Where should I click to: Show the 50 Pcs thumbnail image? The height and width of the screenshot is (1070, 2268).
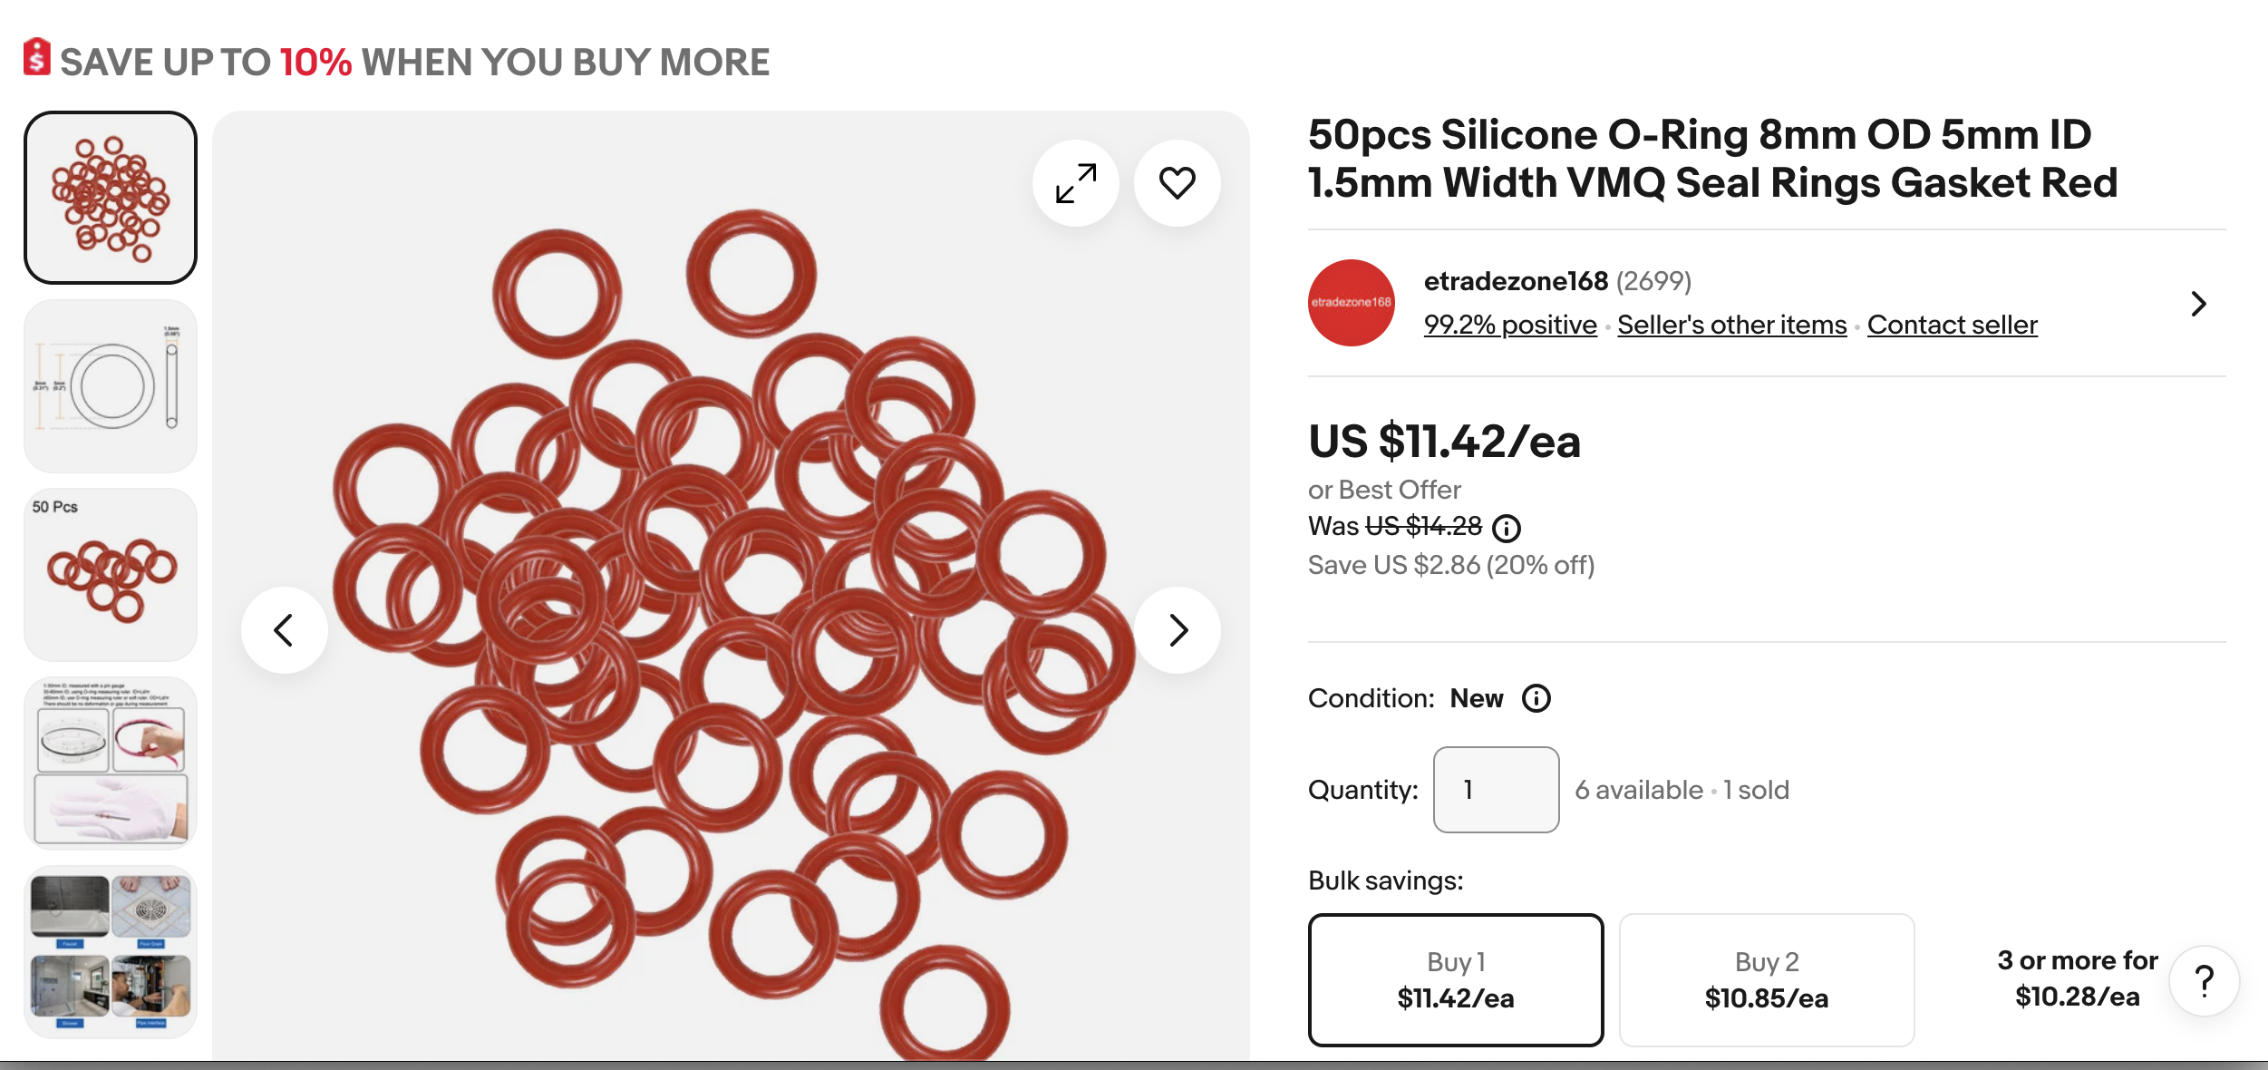(111, 575)
